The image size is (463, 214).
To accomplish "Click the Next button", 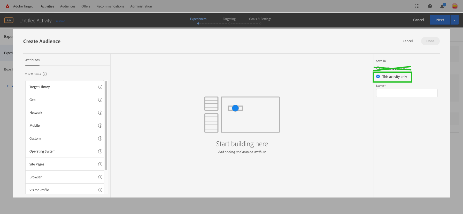I will click(x=440, y=20).
